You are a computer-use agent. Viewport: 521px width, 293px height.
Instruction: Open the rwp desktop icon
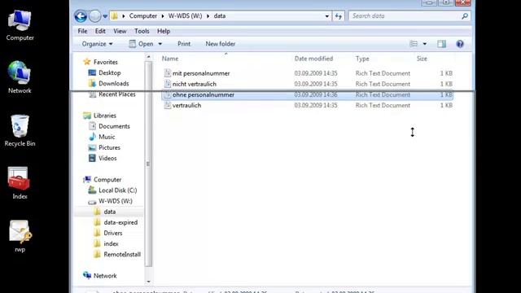click(20, 236)
